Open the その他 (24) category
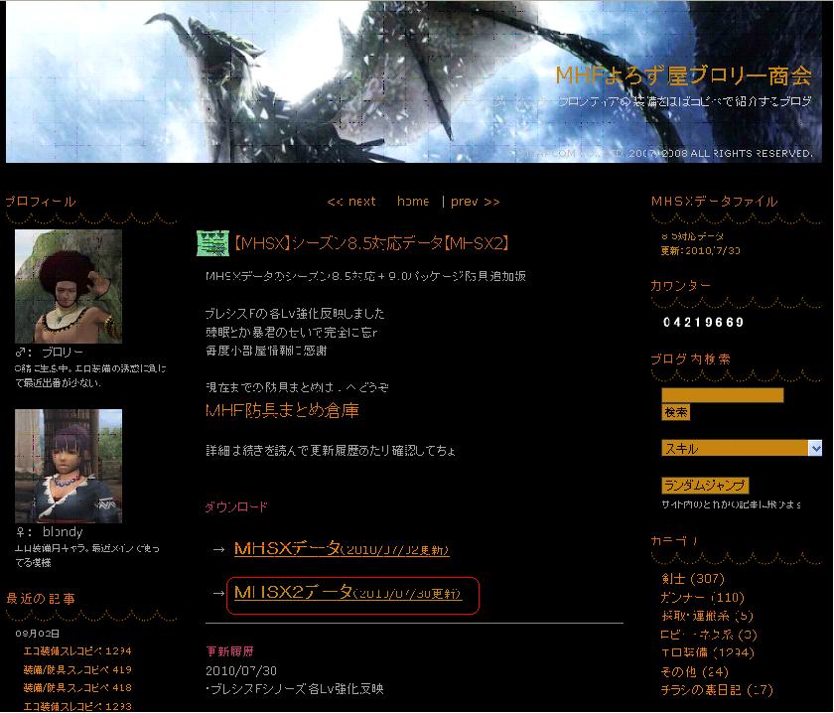 694,671
